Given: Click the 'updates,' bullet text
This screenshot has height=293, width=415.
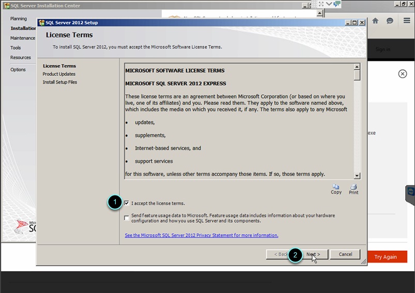Looking at the screenshot, I should tap(145, 122).
